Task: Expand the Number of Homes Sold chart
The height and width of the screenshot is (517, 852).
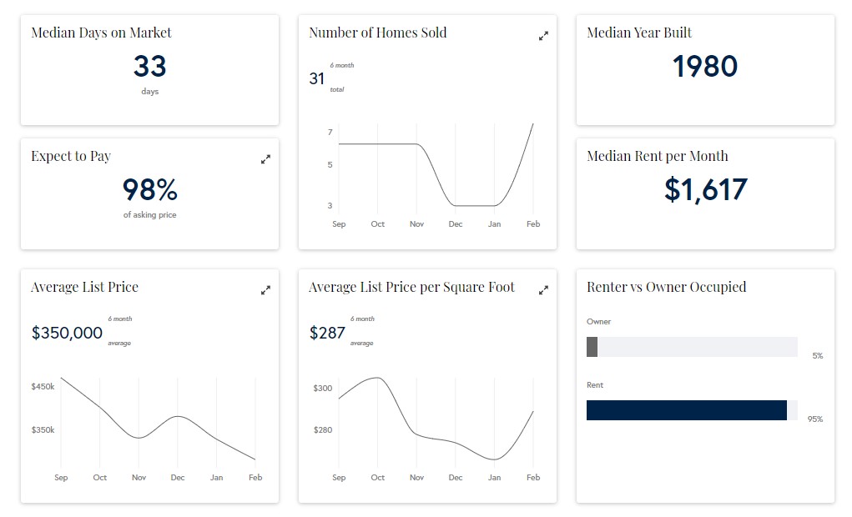Action: 543,36
